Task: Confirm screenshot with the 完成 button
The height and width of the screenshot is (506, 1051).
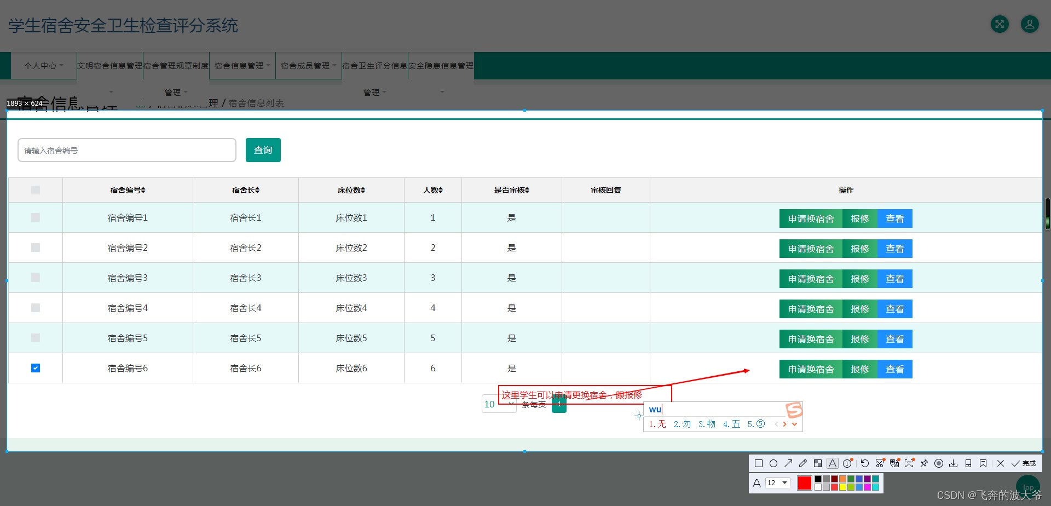Action: point(1023,463)
